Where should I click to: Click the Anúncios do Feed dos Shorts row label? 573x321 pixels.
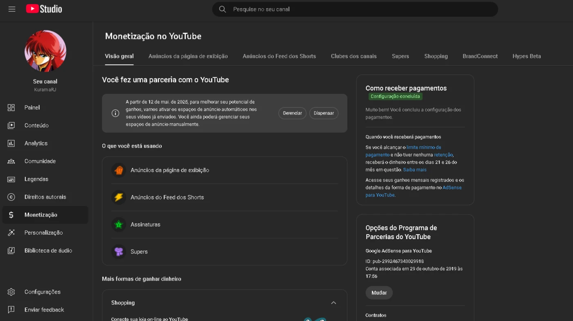[167, 197]
